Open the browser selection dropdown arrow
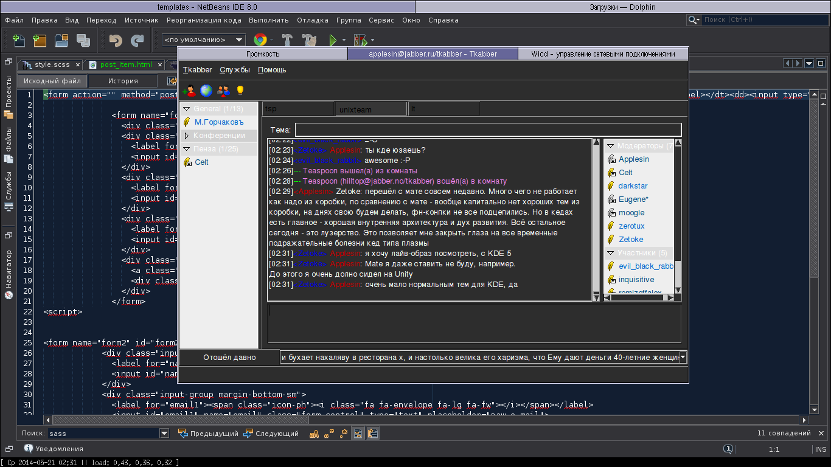This screenshot has height=467, width=831. [271, 41]
